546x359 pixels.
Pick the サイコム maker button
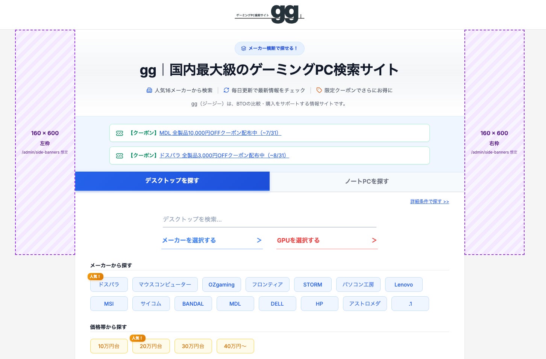pyautogui.click(x=151, y=304)
